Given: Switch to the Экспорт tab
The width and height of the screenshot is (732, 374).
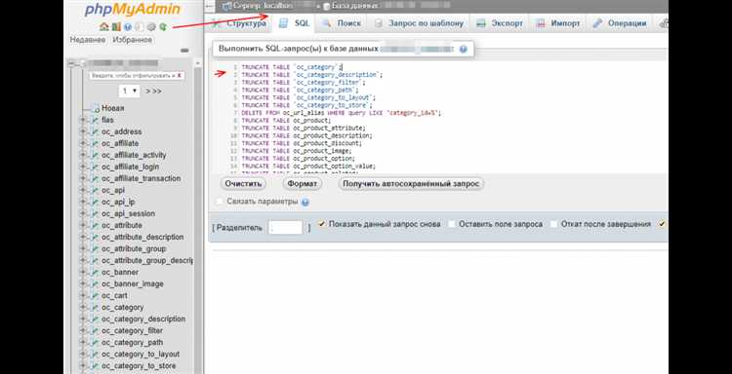Looking at the screenshot, I should click(x=500, y=23).
